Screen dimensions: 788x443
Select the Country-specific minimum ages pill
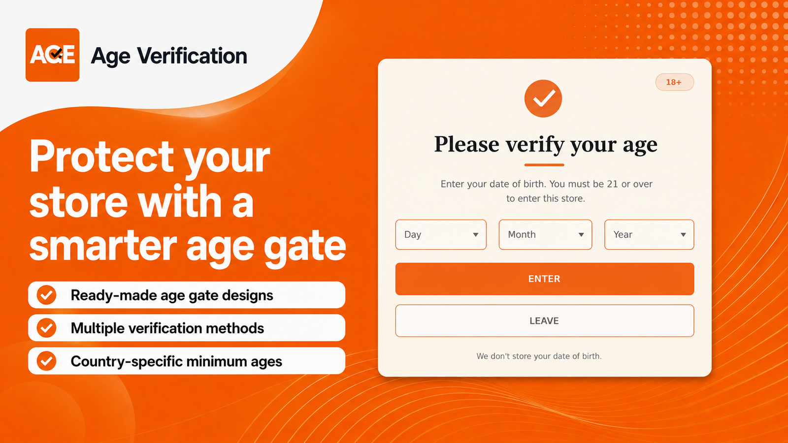pos(187,361)
